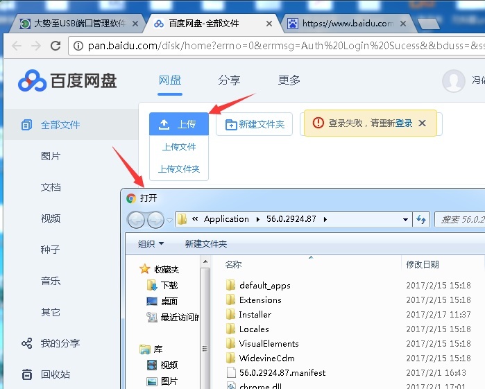This screenshot has height=389, width=485.
Task: Open 我的分享 in the sidebar
Action: (60, 343)
